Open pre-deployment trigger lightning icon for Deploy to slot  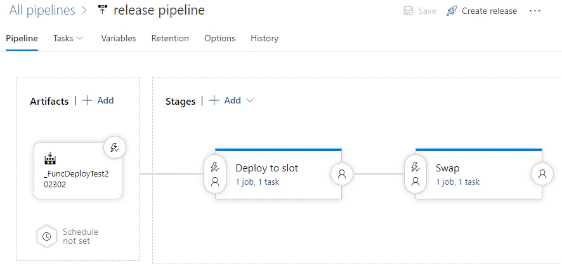215,167
